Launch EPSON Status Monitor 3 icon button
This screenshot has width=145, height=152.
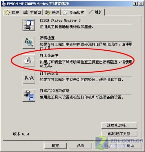pyautogui.click(x=29, y=25)
